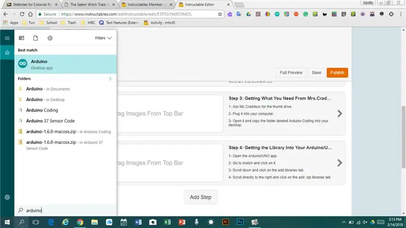The height and width of the screenshot is (228, 406).
Task: Open the Fun bookmarks folder
Action: 28,23
